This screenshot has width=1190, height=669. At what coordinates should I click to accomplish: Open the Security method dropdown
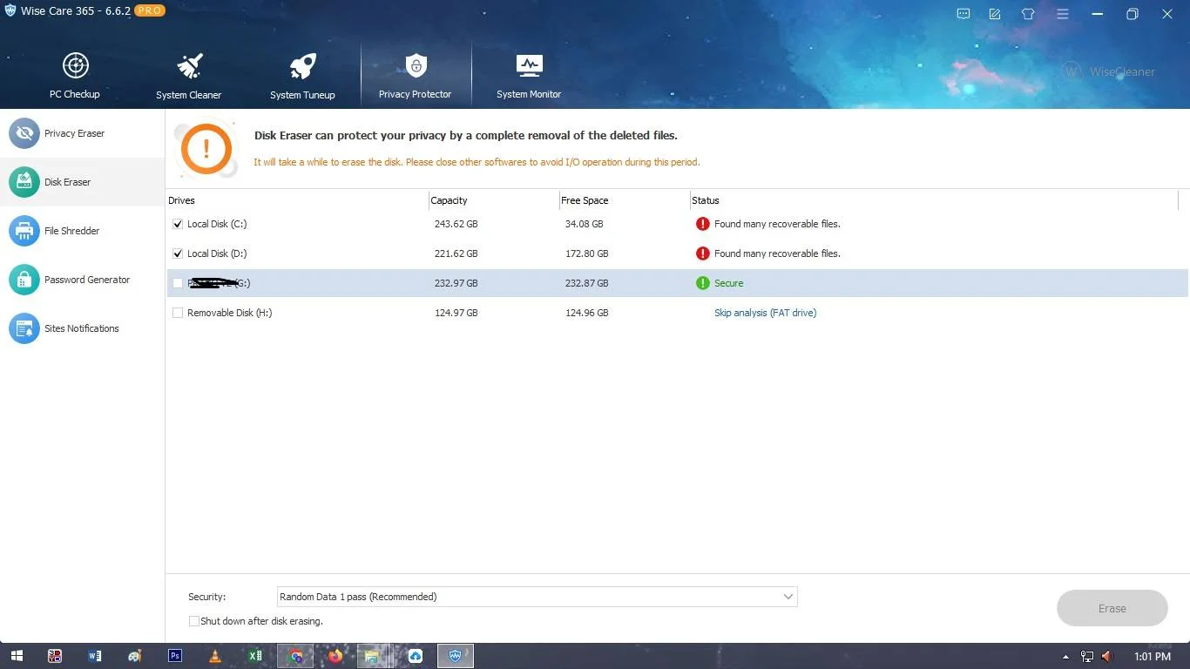(537, 597)
